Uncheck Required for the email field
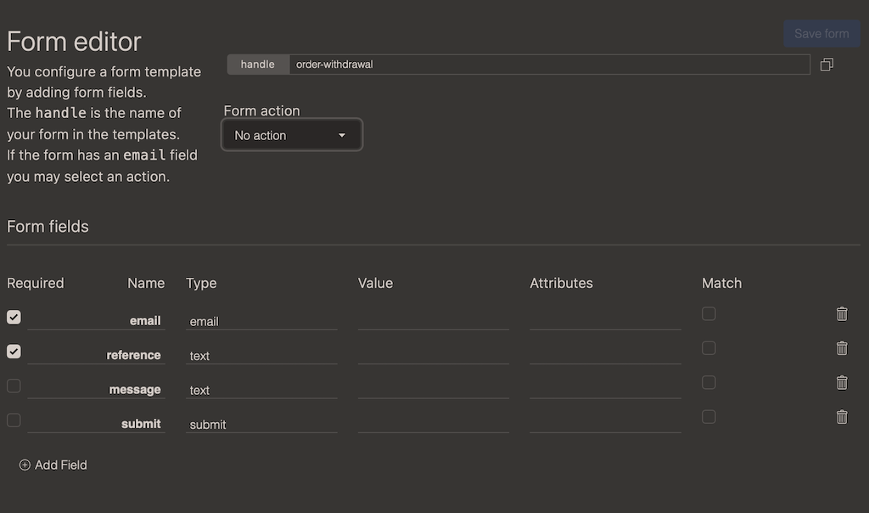Screen dimensions: 869x513 point(14,318)
